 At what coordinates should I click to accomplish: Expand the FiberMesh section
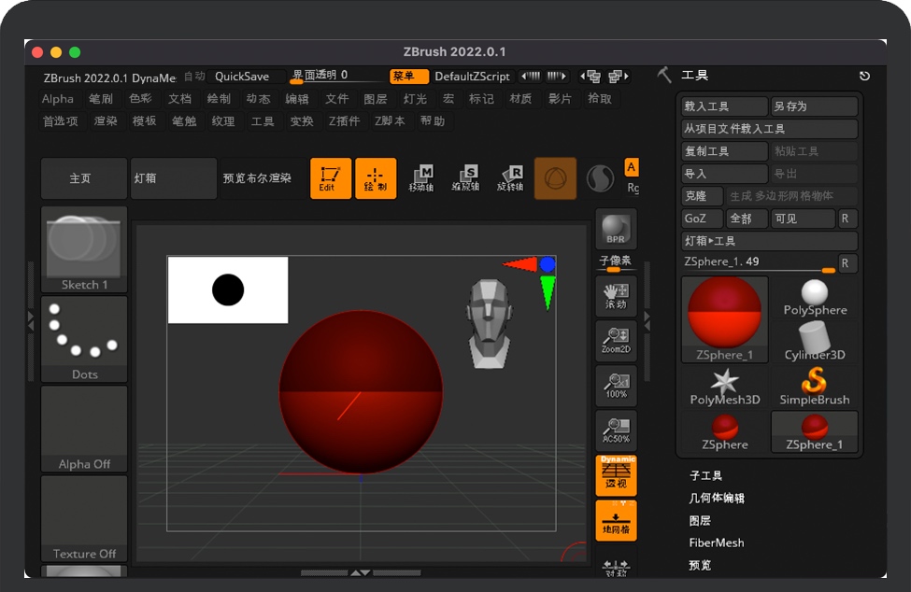tap(717, 543)
